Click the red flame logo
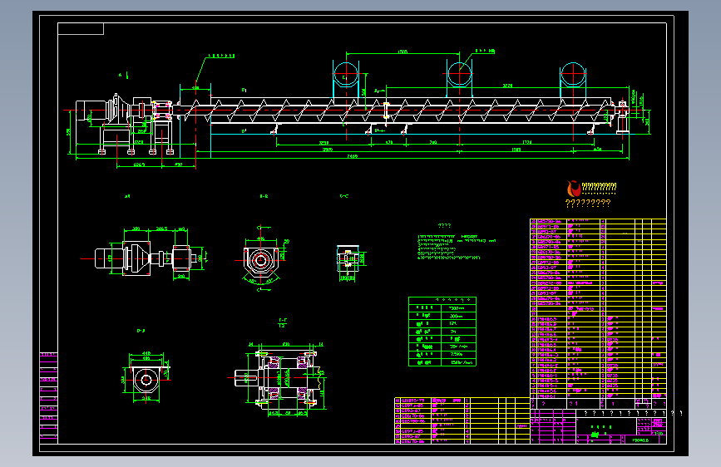721x467 pixels. (x=574, y=189)
